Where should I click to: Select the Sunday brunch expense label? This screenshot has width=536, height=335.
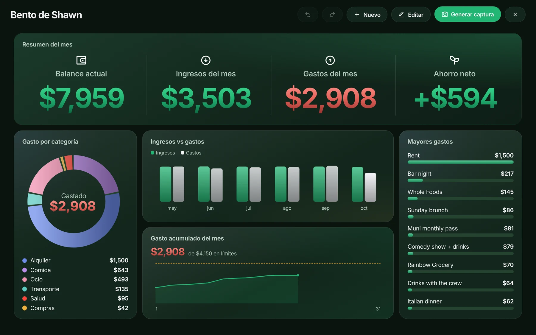[428, 210]
